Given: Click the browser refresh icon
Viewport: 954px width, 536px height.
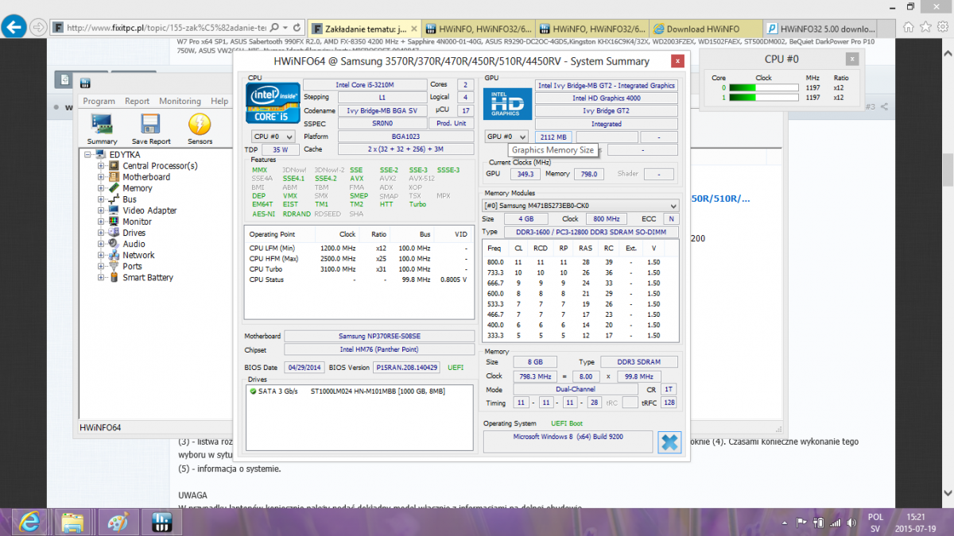Looking at the screenshot, I should pyautogui.click(x=297, y=28).
